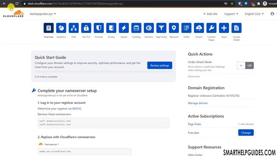
Task: Open the DNS network icon
Action: (x=74, y=28)
